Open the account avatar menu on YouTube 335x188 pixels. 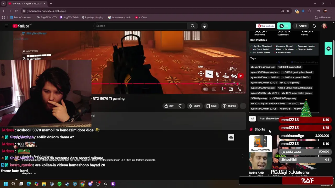[324, 26]
